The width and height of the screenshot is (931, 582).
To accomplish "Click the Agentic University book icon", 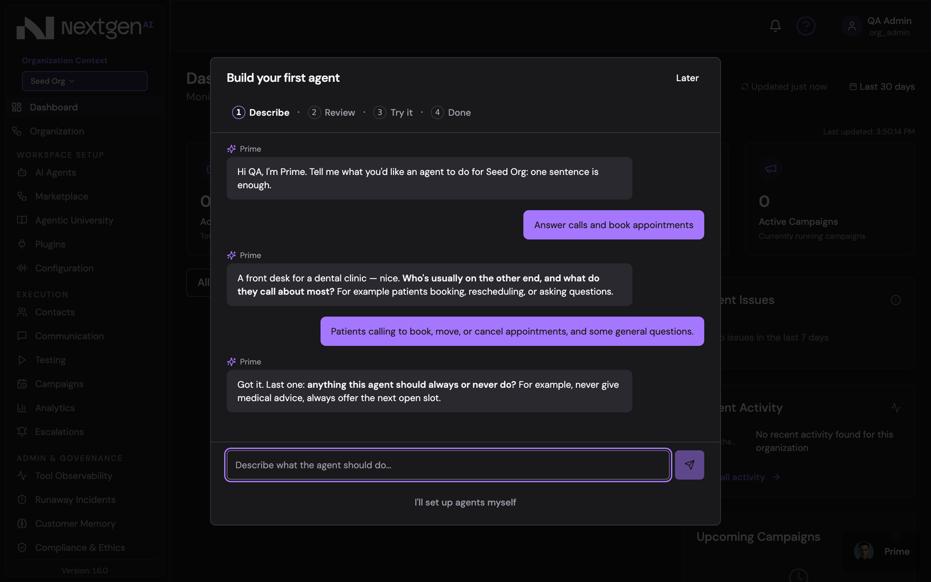I will pyautogui.click(x=22, y=220).
